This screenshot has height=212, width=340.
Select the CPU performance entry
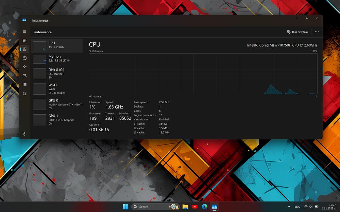click(57, 46)
